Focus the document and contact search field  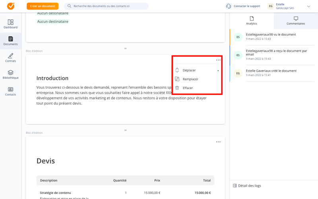106,6
